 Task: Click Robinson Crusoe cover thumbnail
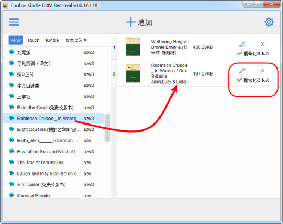pos(133,73)
